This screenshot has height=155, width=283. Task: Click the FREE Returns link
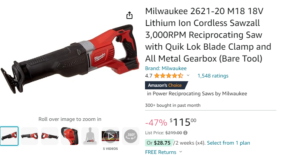click(x=161, y=152)
